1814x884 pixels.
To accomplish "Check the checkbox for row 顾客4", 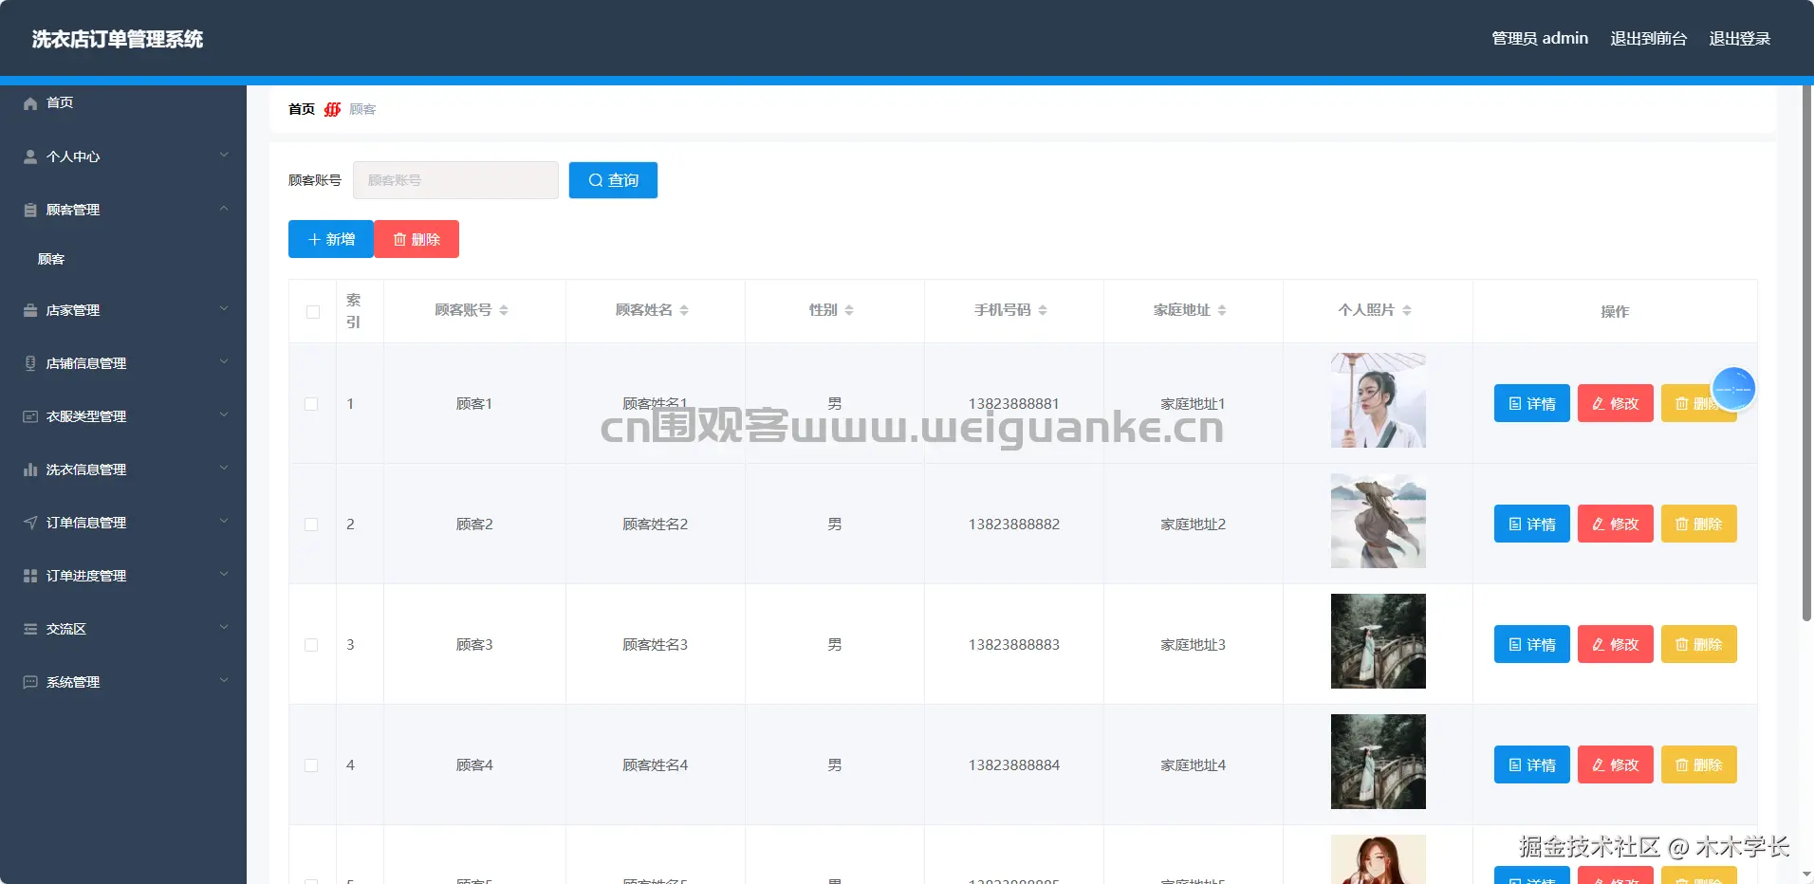I will [311, 765].
